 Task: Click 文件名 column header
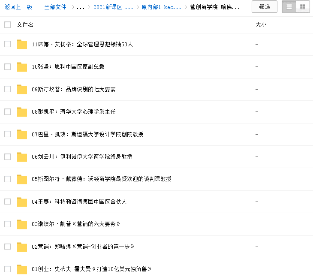tap(25, 25)
